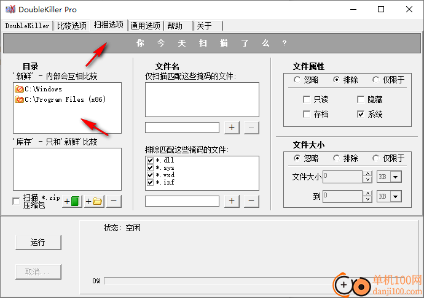Select 仅限于 under 文件大小
The height and width of the screenshot is (298, 424).
(376, 158)
